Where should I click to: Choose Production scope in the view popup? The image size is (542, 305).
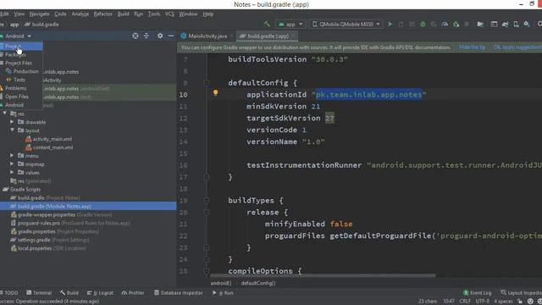click(21, 71)
